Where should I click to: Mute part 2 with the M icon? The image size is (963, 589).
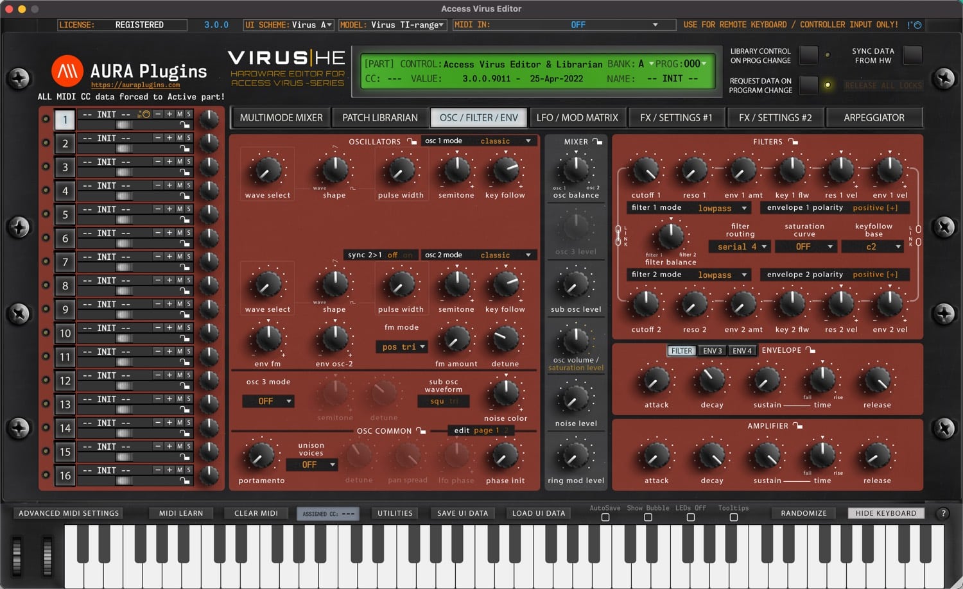click(180, 138)
